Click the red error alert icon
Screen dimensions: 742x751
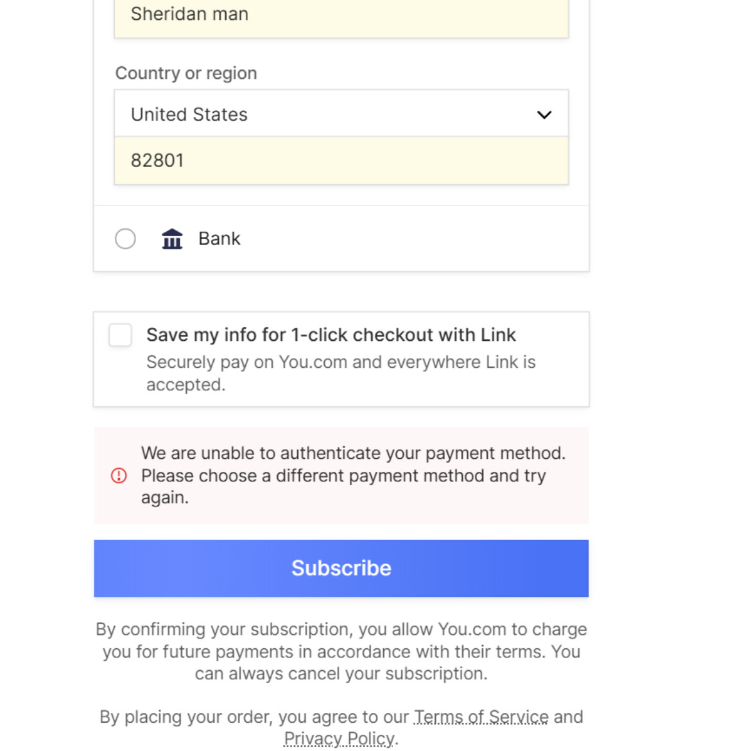click(x=119, y=476)
